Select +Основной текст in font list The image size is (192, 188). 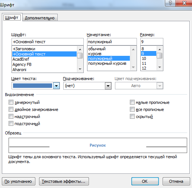44,54
